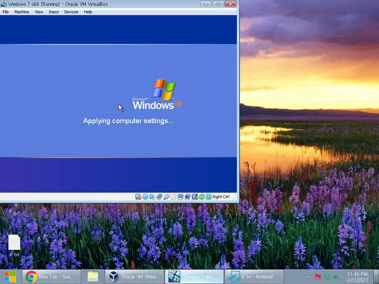Screen dimensions: 379x284
Task: Click the network tray icon
Action: coord(327,277)
